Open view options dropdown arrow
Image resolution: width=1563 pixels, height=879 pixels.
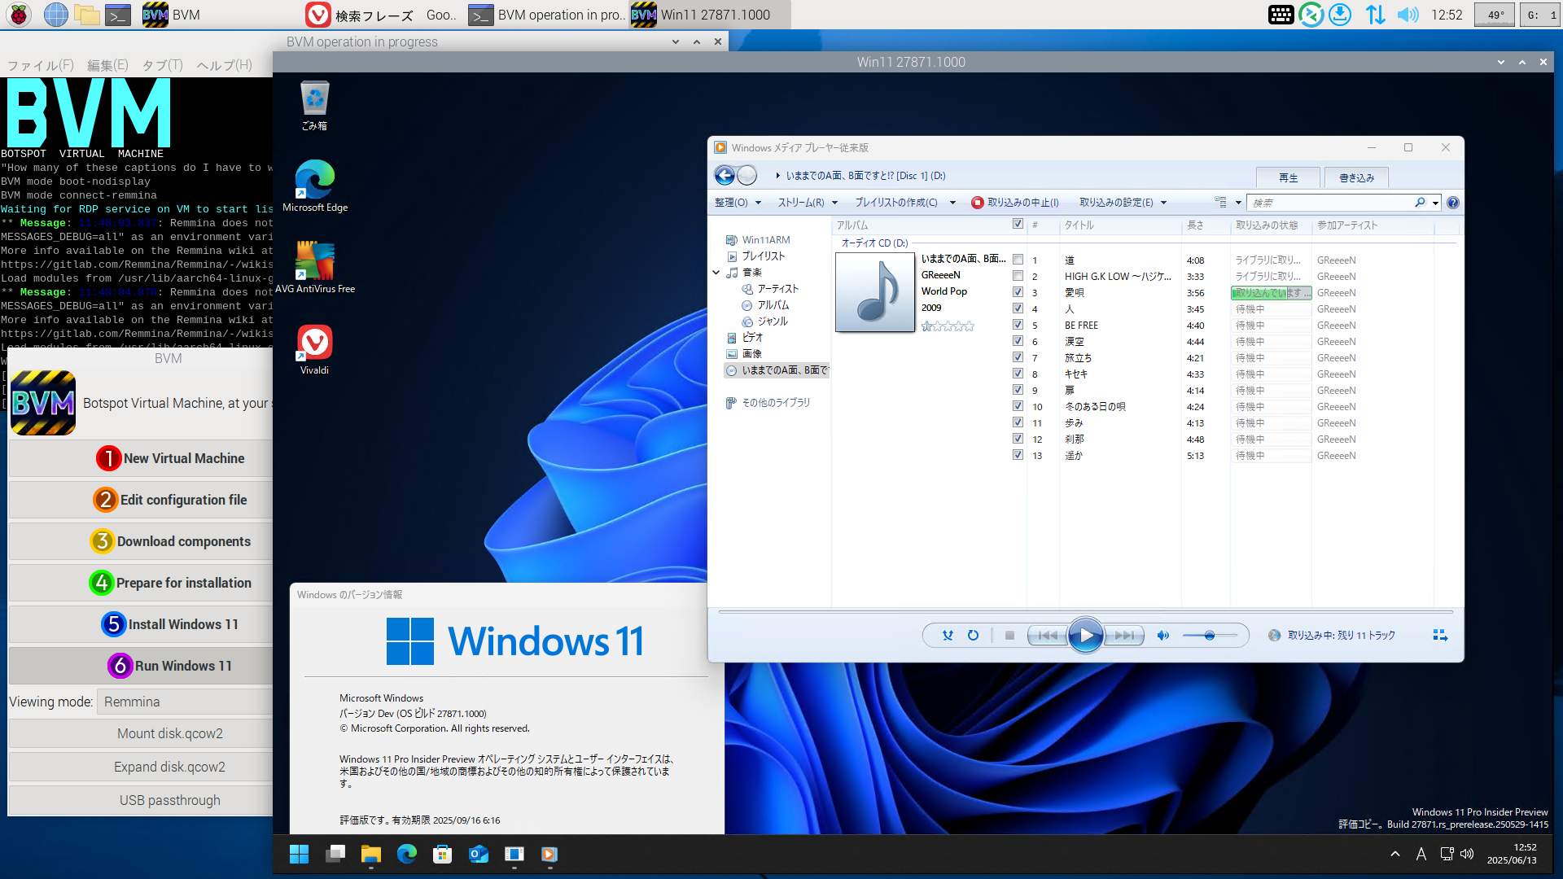point(1238,203)
